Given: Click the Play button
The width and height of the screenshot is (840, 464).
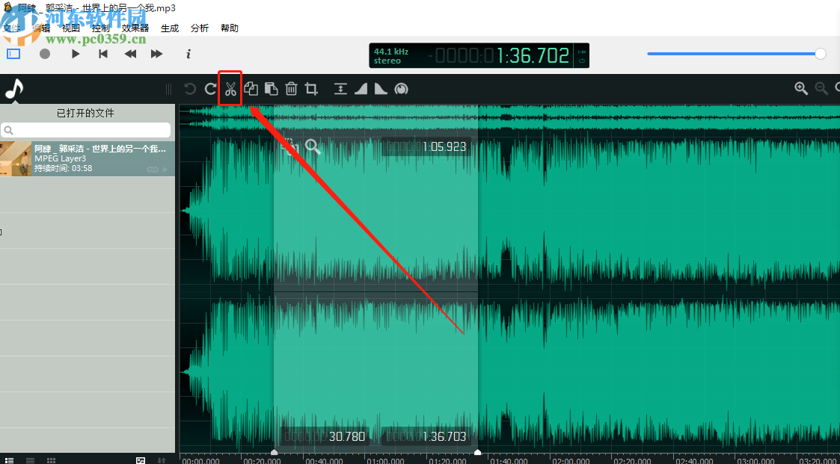Looking at the screenshot, I should click(x=74, y=54).
